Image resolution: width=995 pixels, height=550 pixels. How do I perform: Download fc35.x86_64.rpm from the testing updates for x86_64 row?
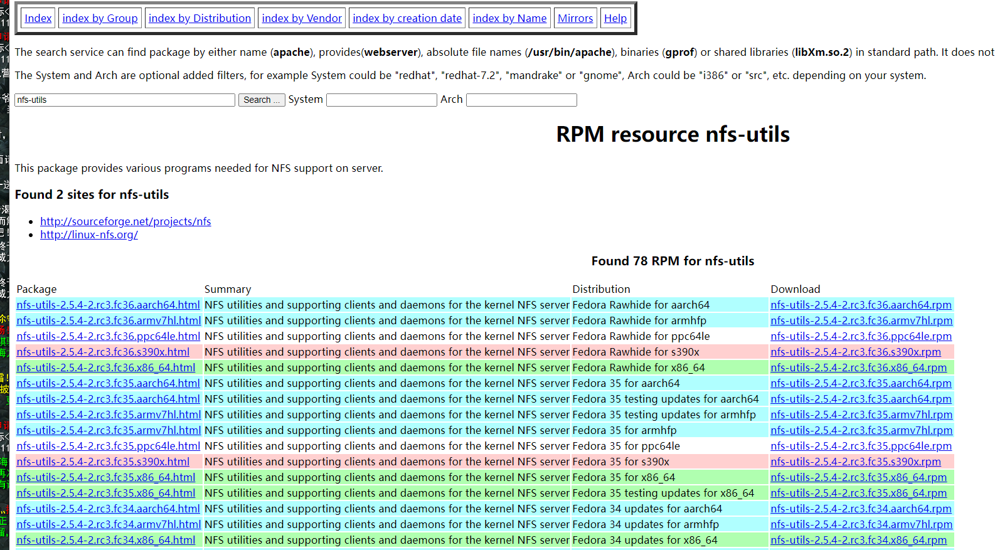point(859,493)
